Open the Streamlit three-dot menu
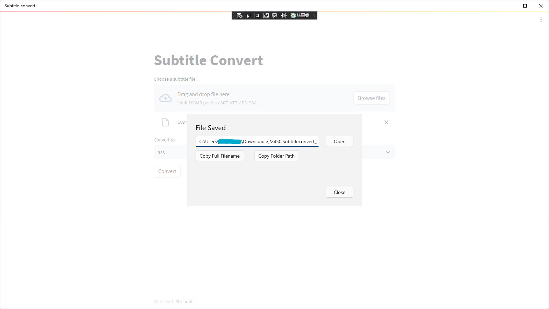 (x=541, y=20)
